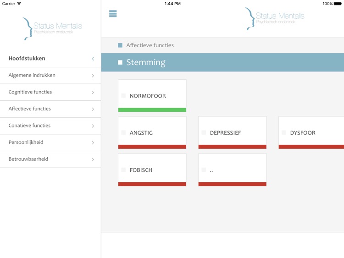This screenshot has height=258, width=344.
Task: Collapse Hoofdstukken using its chevron
Action: tap(93, 59)
